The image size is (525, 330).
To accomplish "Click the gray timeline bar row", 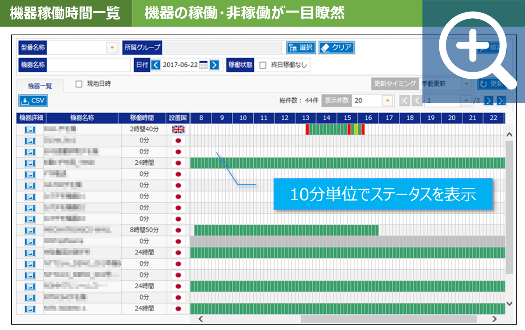I will click(347, 242).
